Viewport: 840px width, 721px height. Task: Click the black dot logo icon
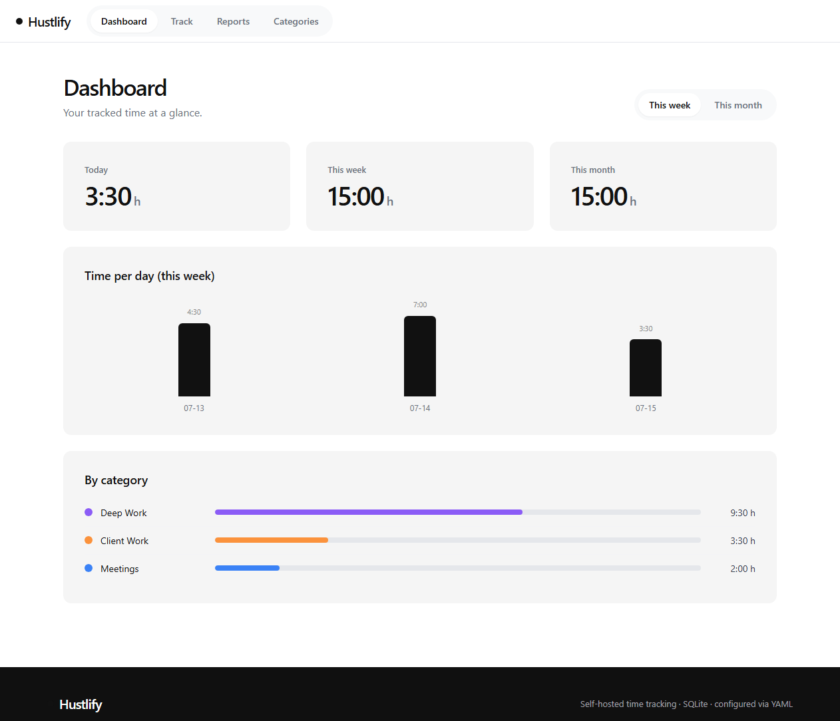pos(19,21)
